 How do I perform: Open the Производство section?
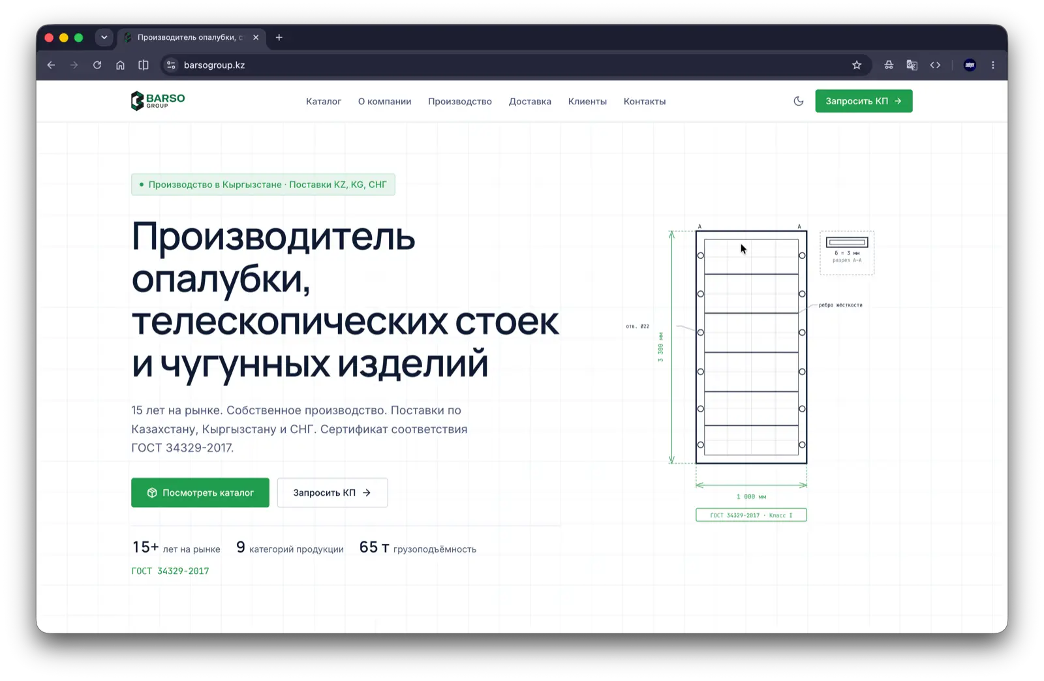[x=460, y=102]
